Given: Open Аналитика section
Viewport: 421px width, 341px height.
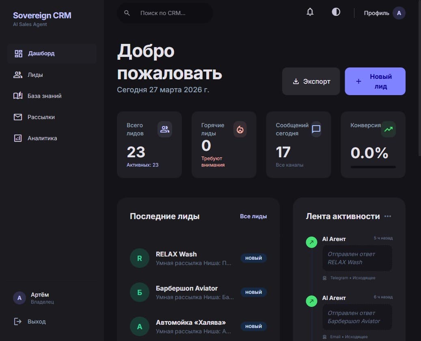Looking at the screenshot, I should pos(52,138).
